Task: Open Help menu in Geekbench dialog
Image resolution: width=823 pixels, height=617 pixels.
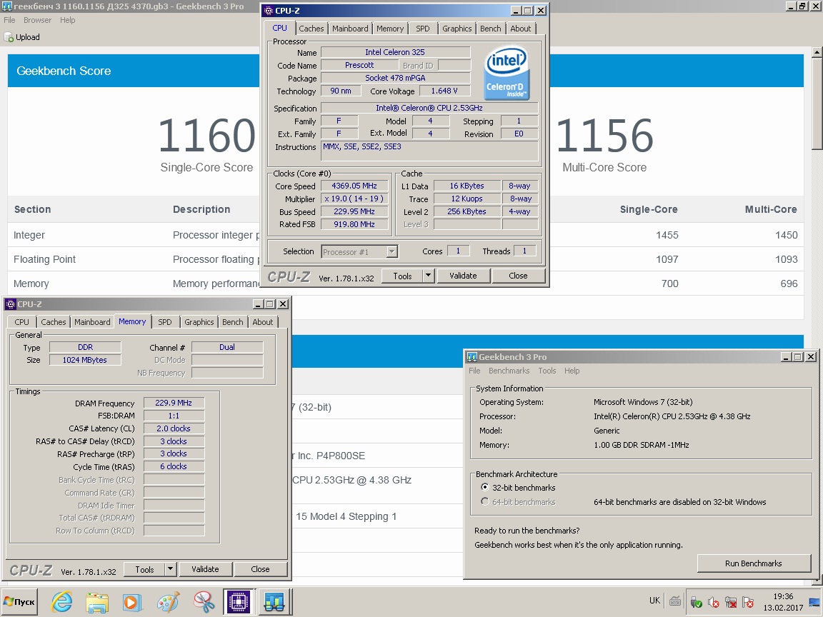Action: pos(572,371)
